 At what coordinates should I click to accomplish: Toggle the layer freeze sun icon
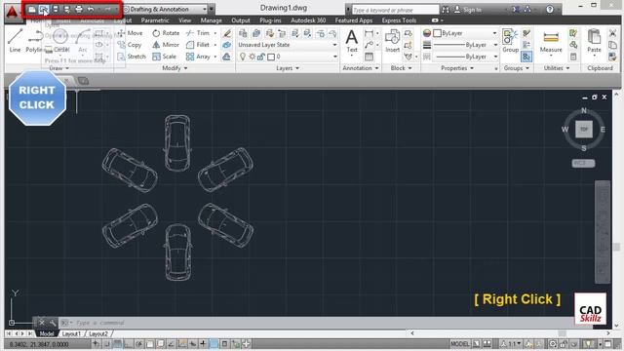point(252,57)
